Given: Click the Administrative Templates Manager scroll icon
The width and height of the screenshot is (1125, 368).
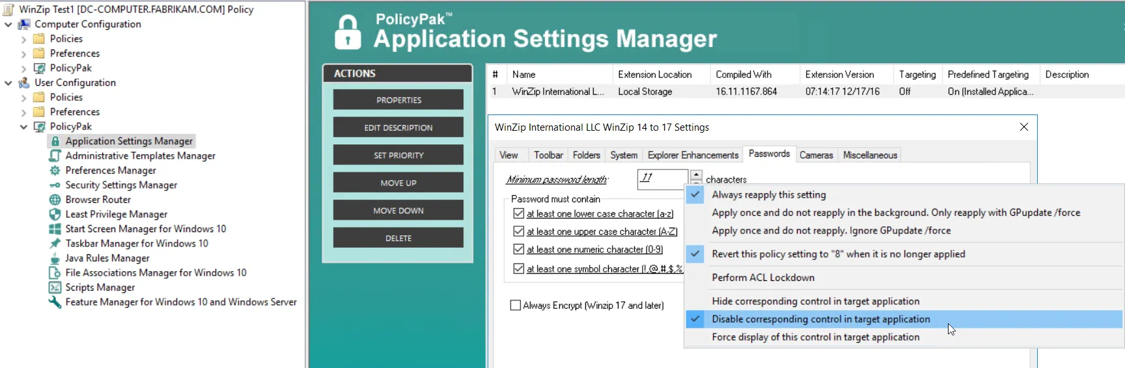Looking at the screenshot, I should (55, 155).
